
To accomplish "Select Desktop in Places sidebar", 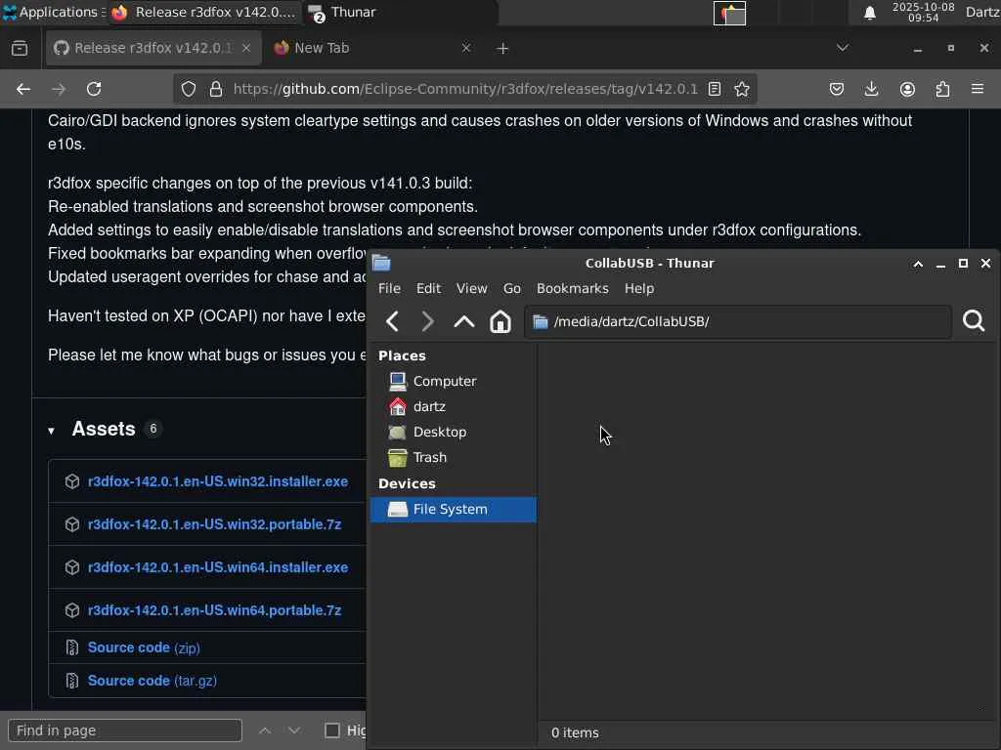I will pos(454,433).
